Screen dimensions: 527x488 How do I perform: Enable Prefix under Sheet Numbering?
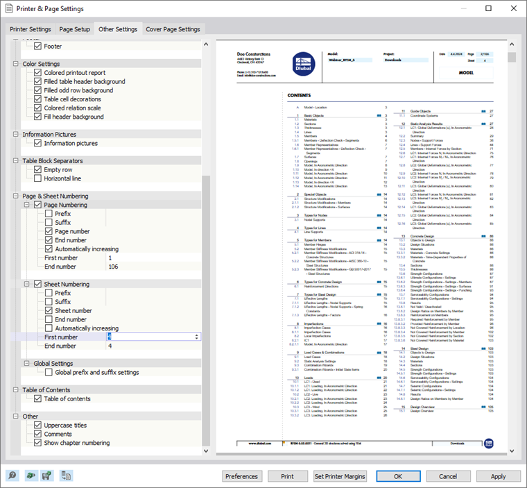[x=49, y=293]
